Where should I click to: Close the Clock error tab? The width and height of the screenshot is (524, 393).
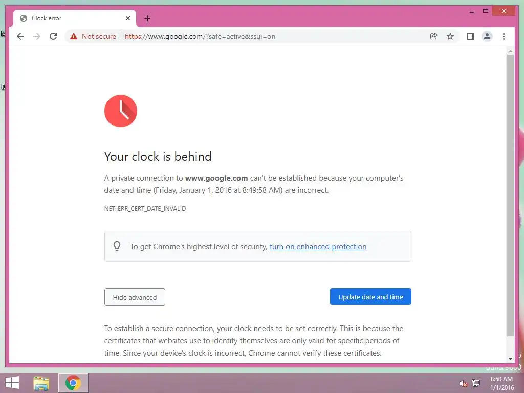pos(127,18)
